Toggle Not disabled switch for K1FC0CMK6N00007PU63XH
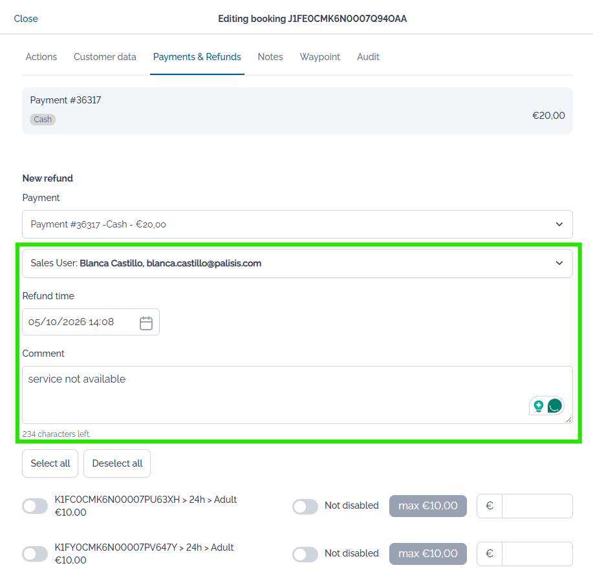Viewport: 593px width, 583px height. pos(305,506)
